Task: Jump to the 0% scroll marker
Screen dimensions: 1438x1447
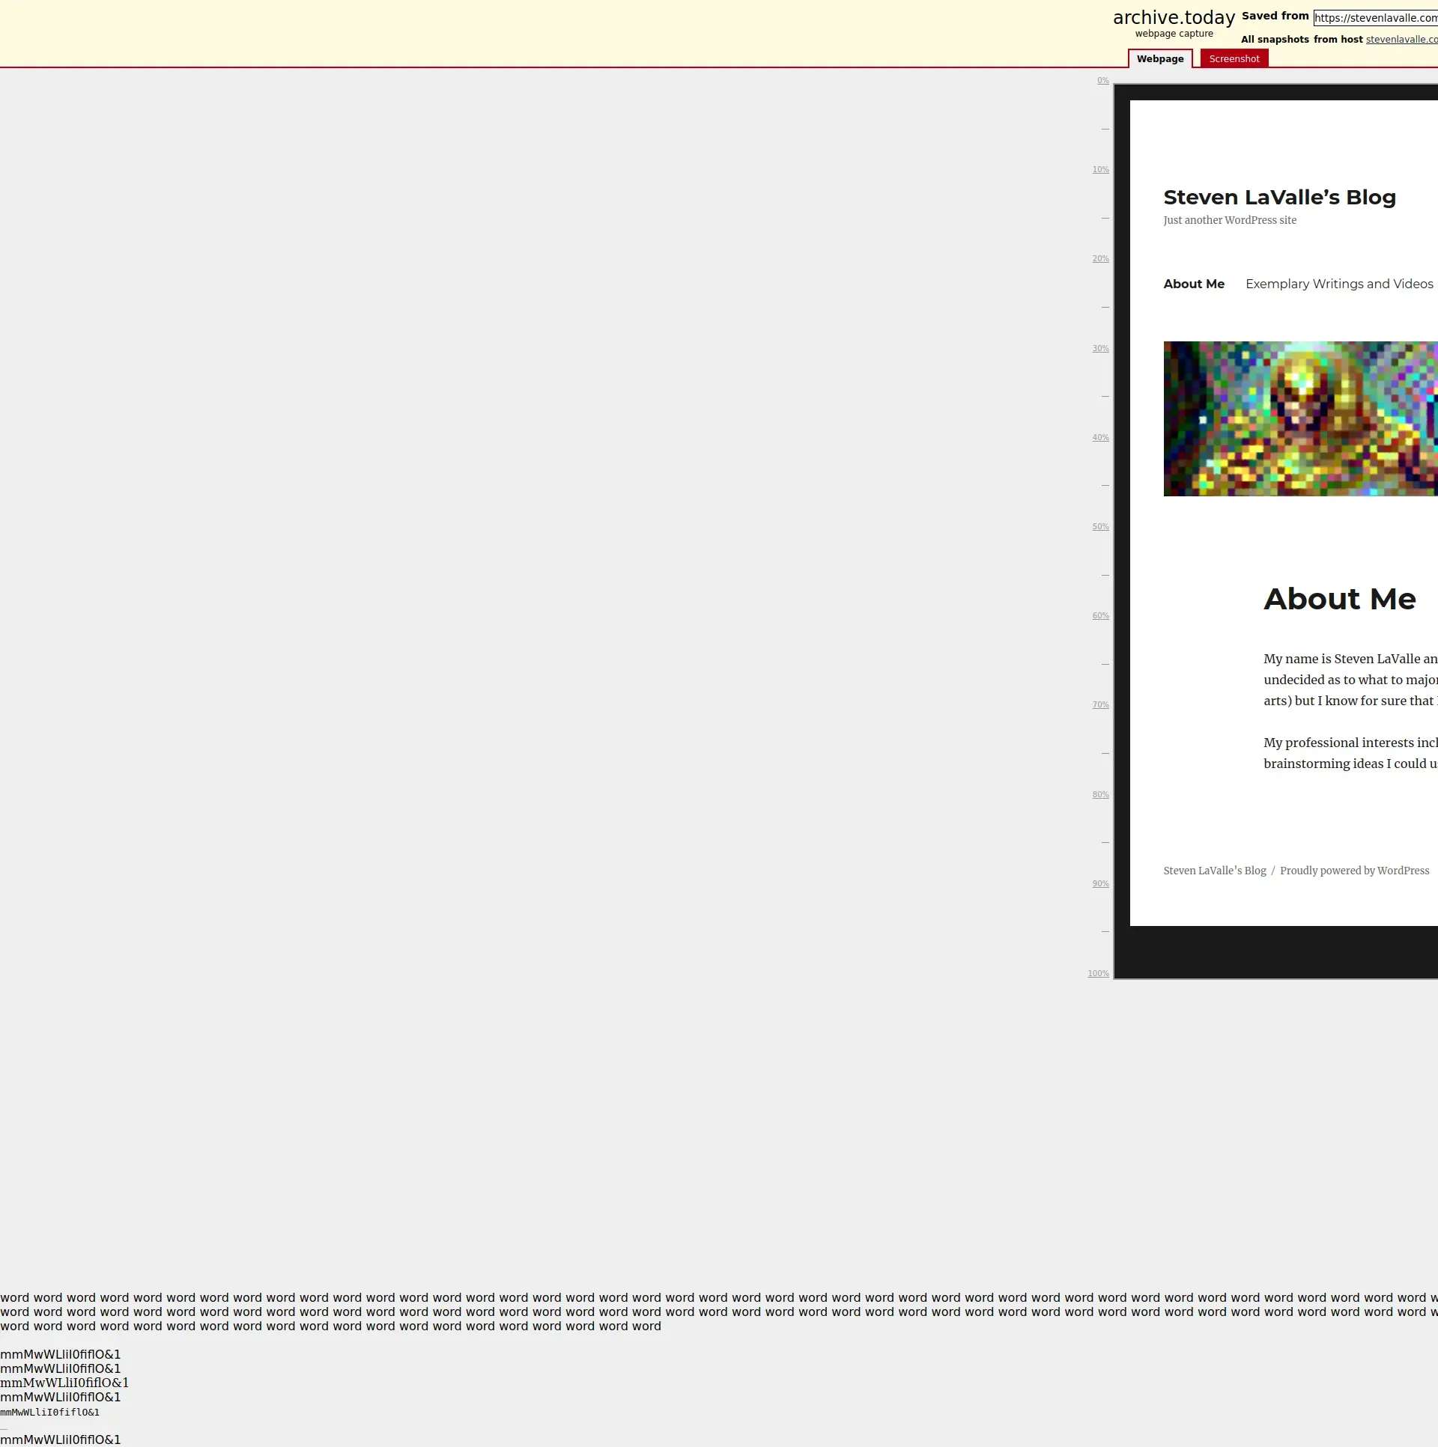Action: coord(1102,81)
